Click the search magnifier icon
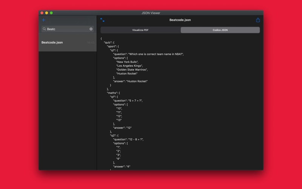Viewport: 302px width, 189px height. click(44, 29)
